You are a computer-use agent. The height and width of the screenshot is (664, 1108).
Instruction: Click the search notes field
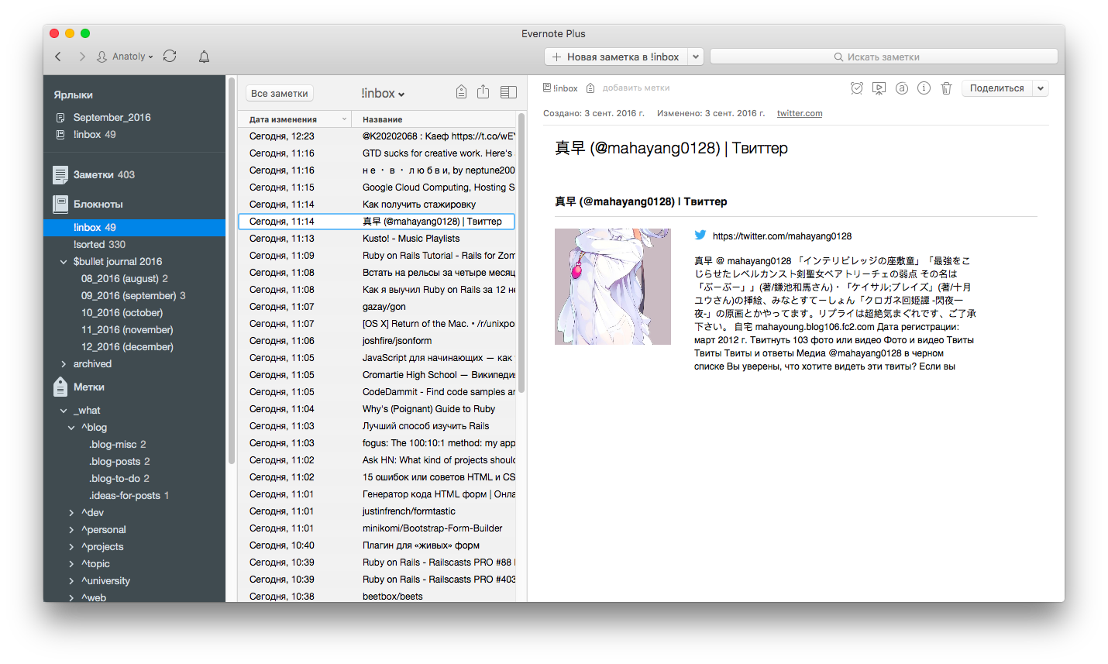pyautogui.click(x=883, y=57)
